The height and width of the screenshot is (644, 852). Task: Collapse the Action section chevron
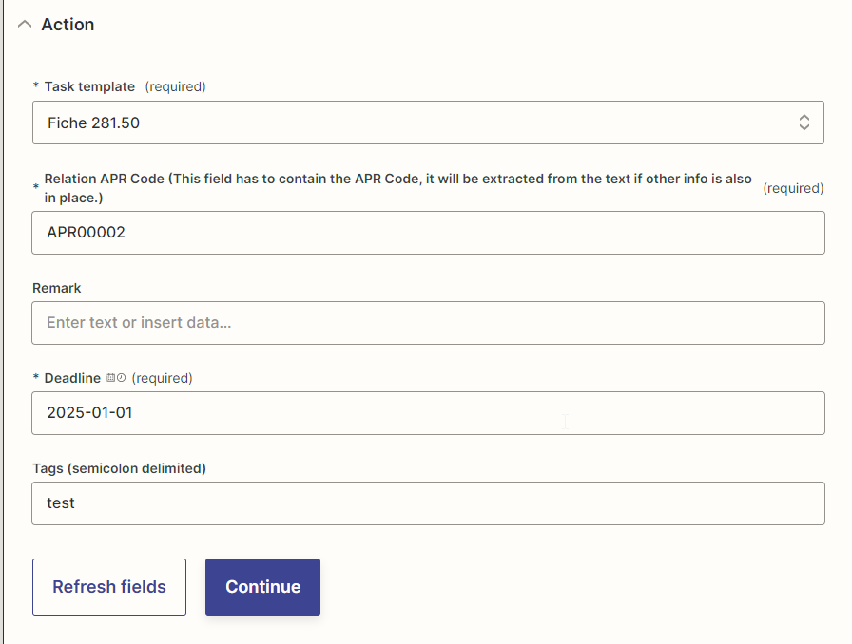click(x=25, y=25)
